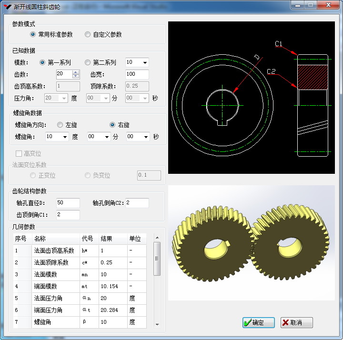Viewport: 343px width, 340px height.
Task: Click the 序号 column header
Action: click(x=22, y=239)
